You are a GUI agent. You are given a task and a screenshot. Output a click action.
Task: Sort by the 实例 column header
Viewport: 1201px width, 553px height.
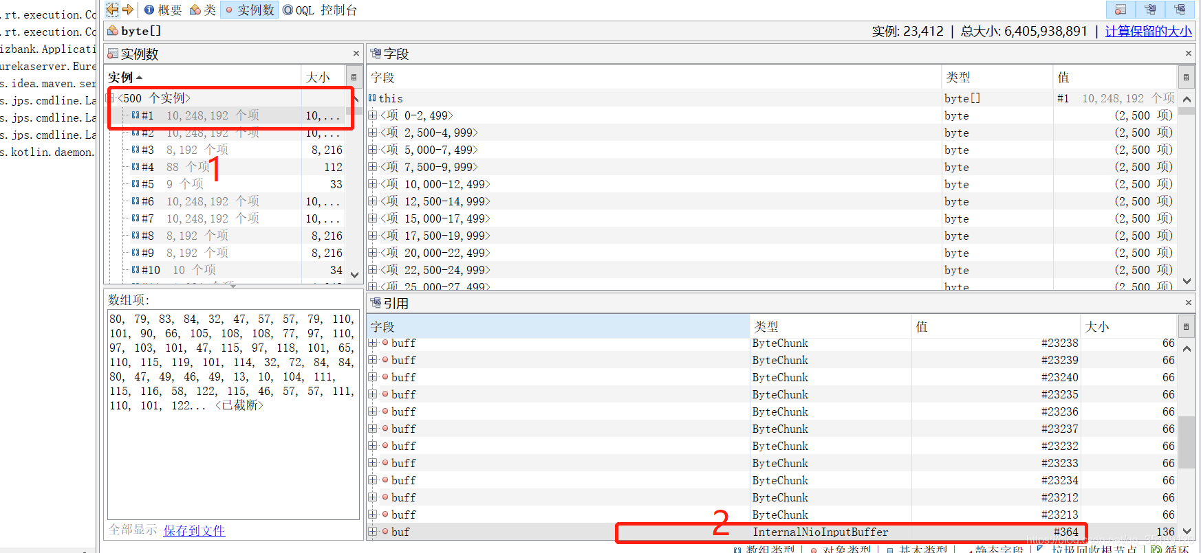203,77
